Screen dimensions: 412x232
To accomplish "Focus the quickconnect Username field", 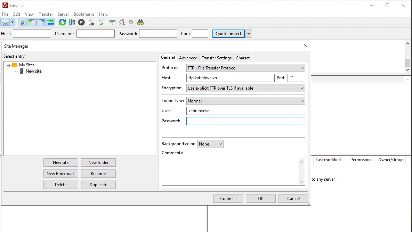I will 95,34.
